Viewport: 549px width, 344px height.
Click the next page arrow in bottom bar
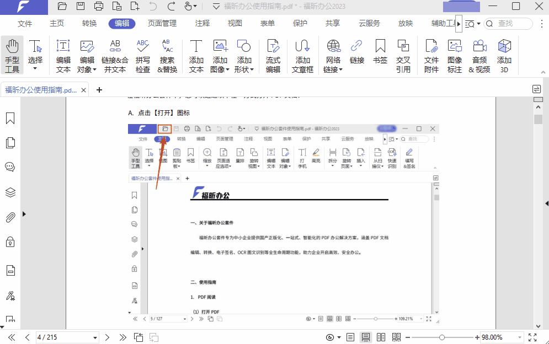coord(107,337)
